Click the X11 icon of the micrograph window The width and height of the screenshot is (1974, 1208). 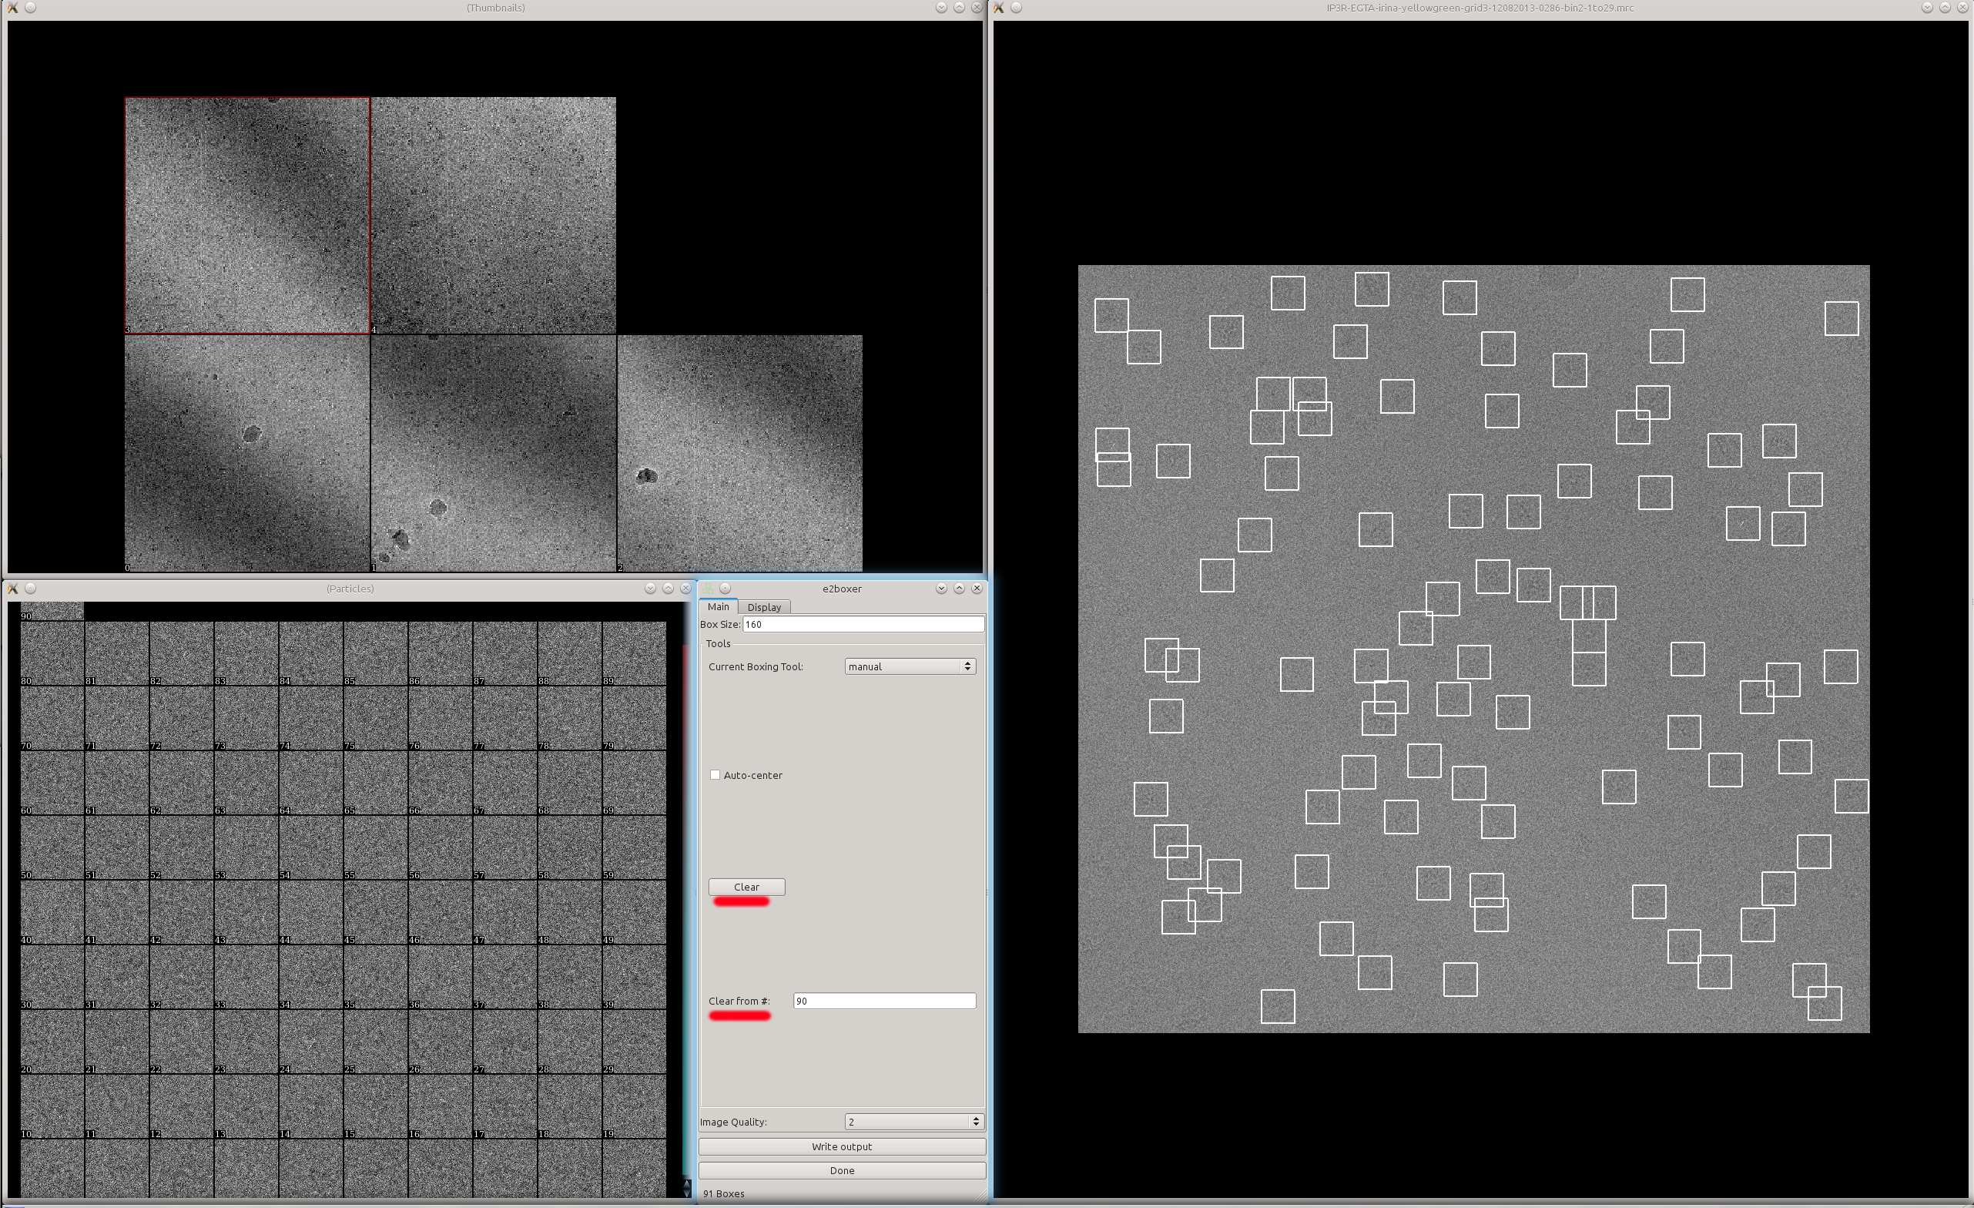998,7
